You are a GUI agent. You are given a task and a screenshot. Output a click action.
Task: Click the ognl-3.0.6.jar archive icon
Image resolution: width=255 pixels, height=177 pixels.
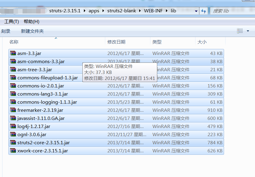13,134
